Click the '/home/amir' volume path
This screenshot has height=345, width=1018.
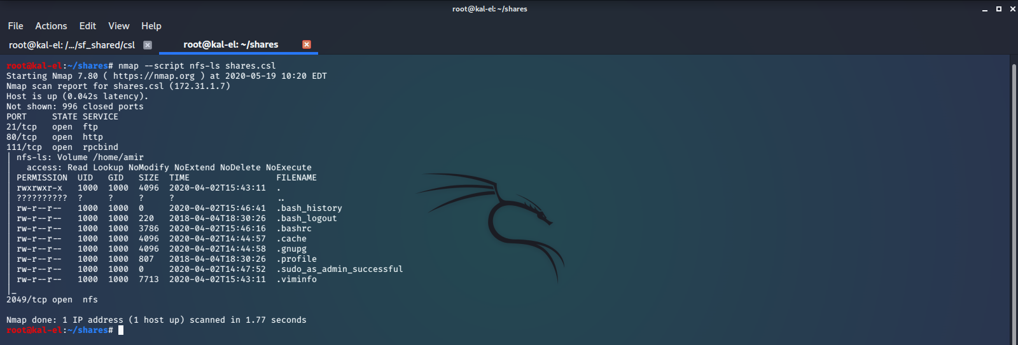[x=118, y=158]
